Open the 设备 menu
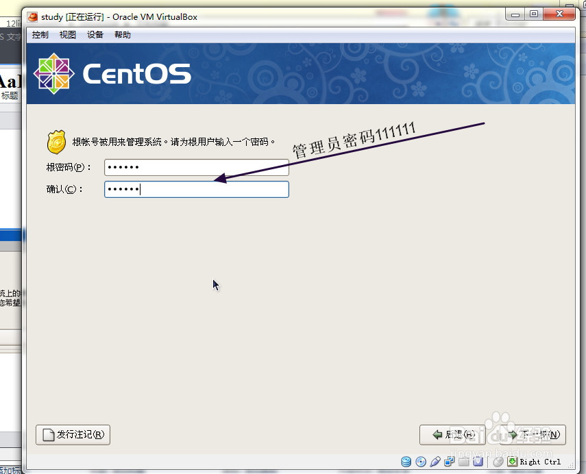586x474 pixels. (95, 35)
